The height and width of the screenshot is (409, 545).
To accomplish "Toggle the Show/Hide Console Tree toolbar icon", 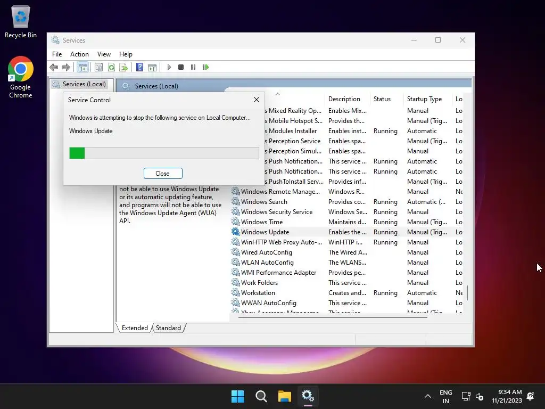I will [82, 67].
